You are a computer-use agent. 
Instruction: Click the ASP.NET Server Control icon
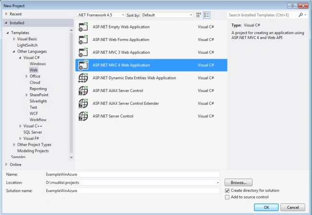point(83,116)
